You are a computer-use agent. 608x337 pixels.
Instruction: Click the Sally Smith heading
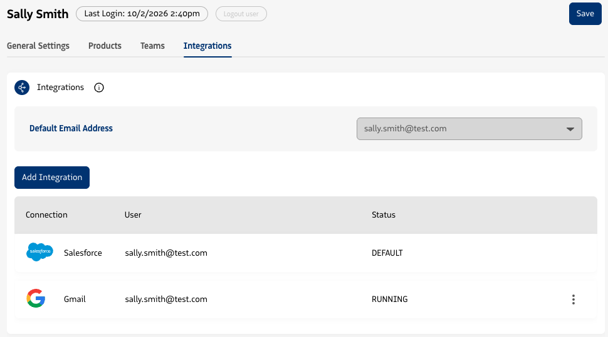point(38,14)
